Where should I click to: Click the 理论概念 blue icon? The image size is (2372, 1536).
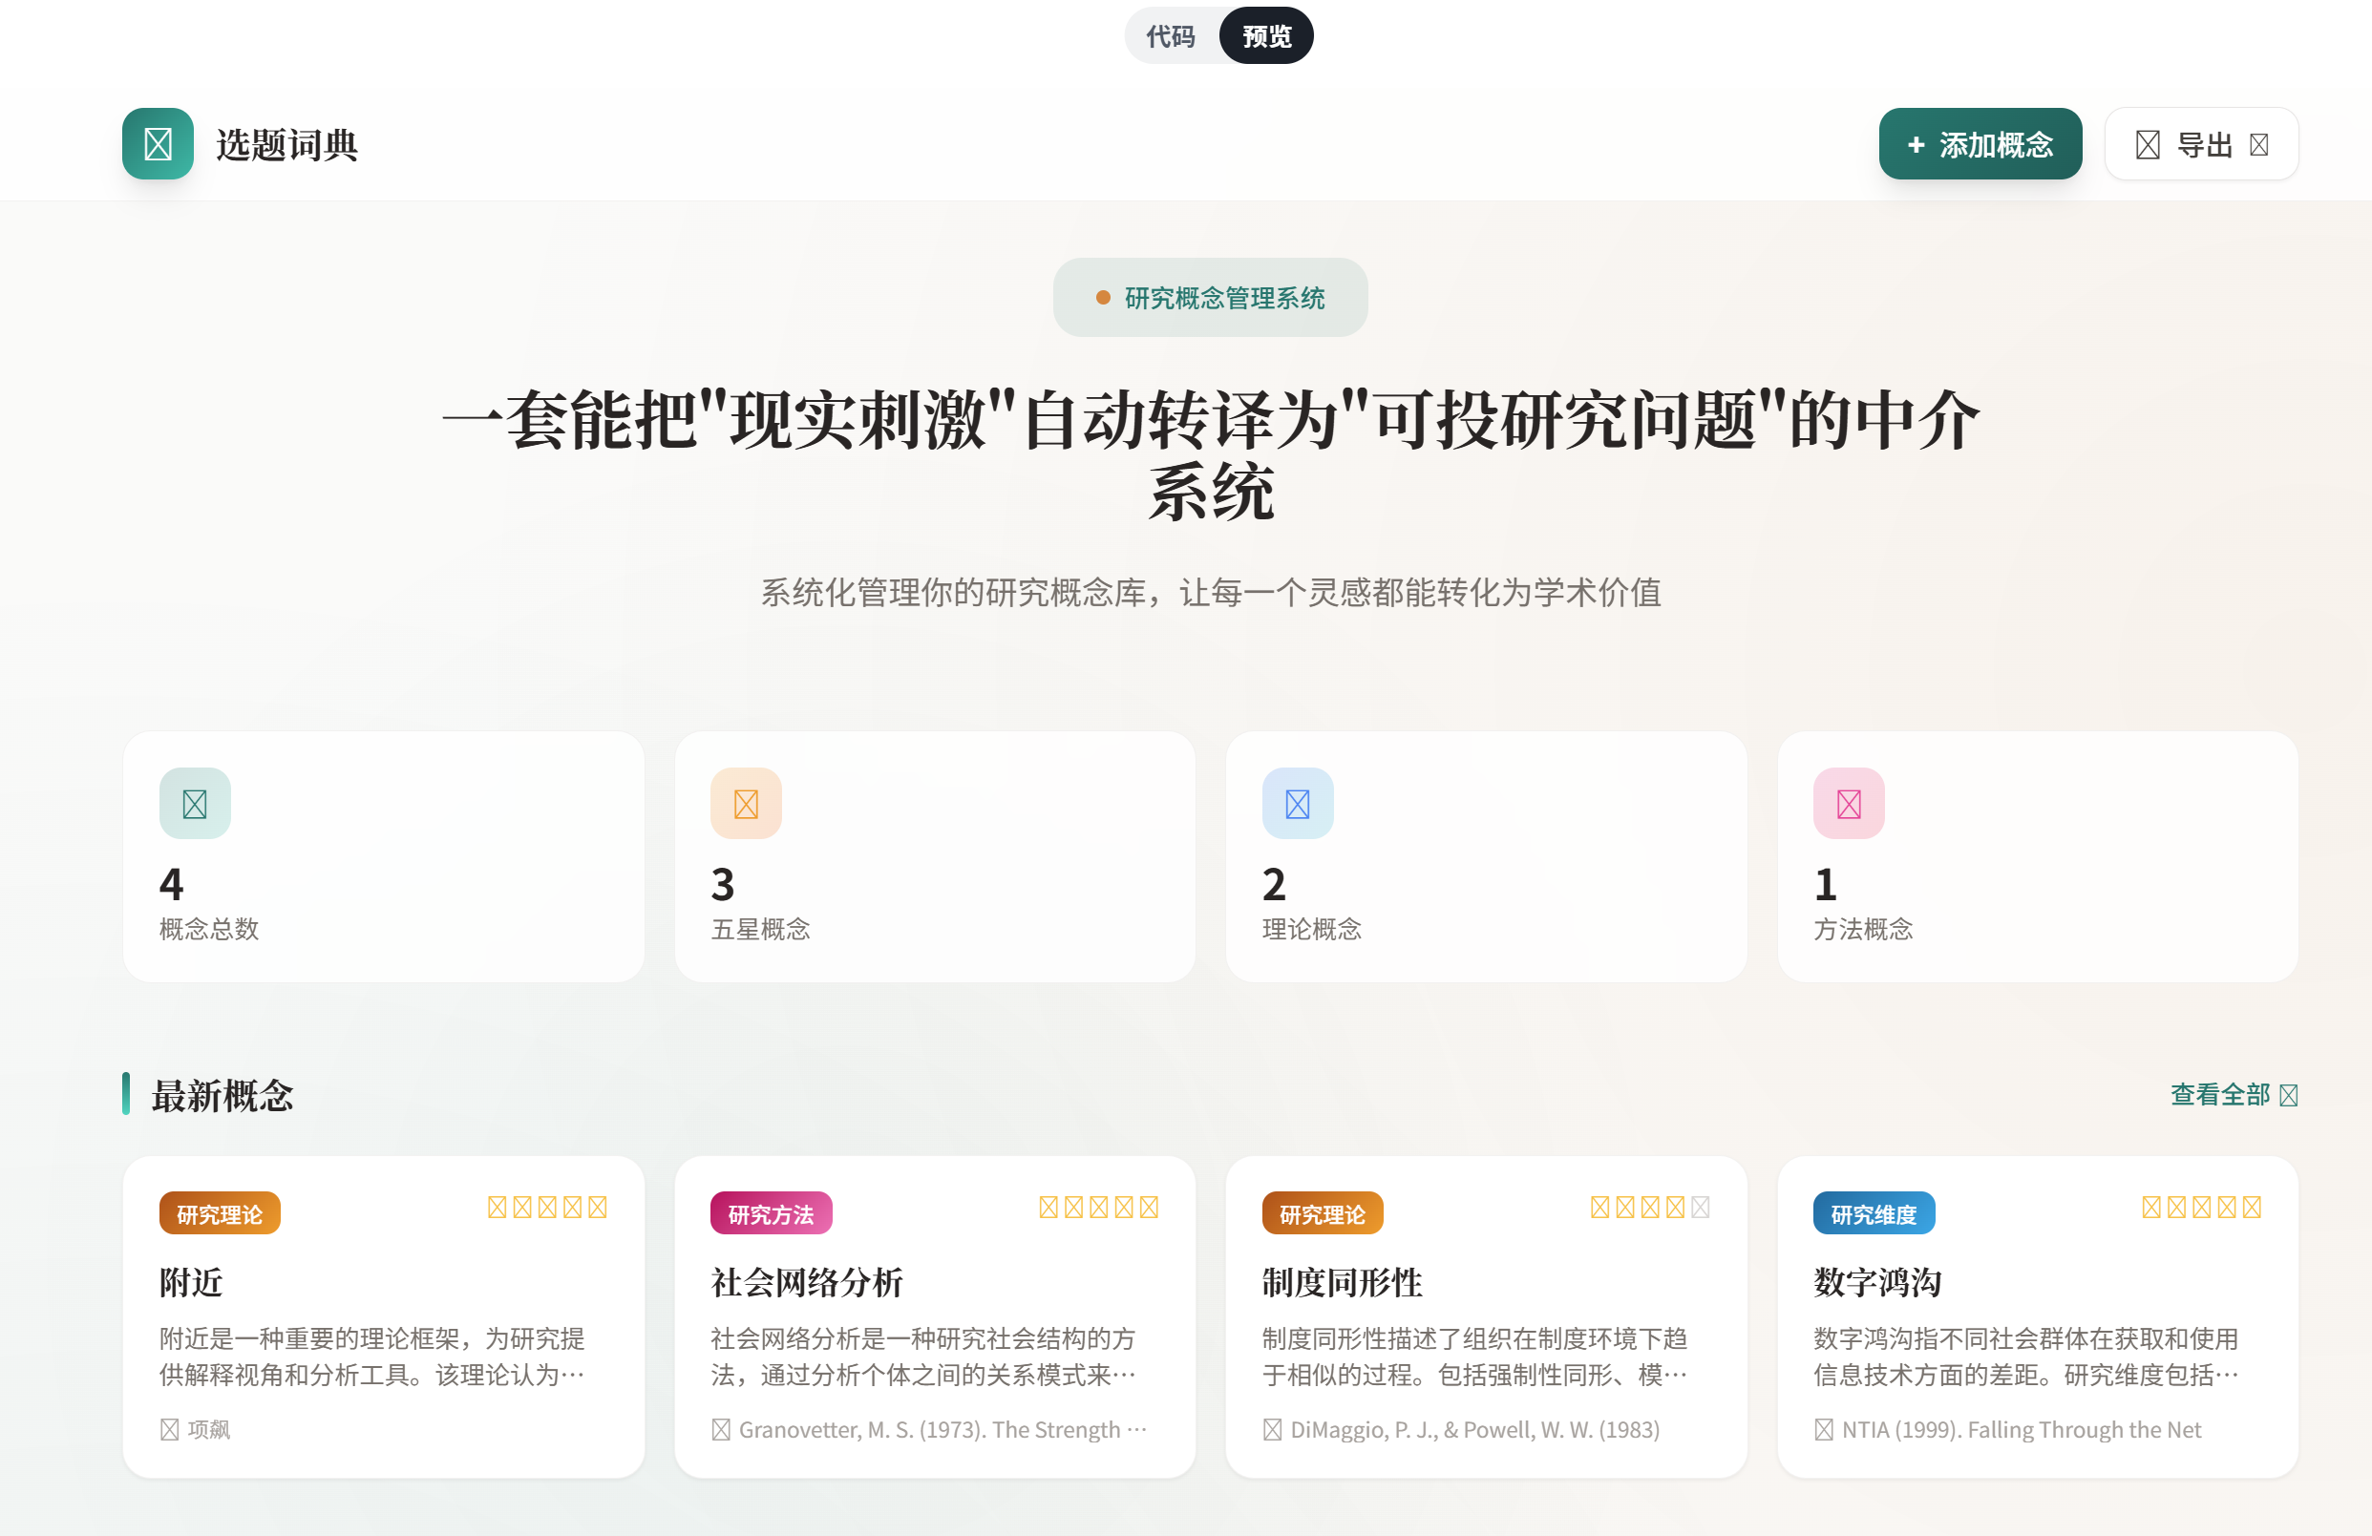tap(1297, 803)
